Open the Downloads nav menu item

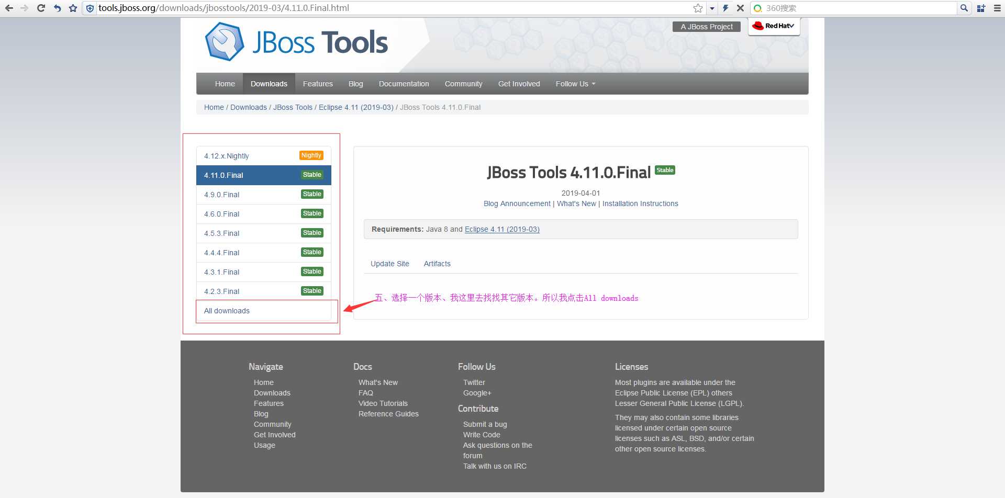269,84
